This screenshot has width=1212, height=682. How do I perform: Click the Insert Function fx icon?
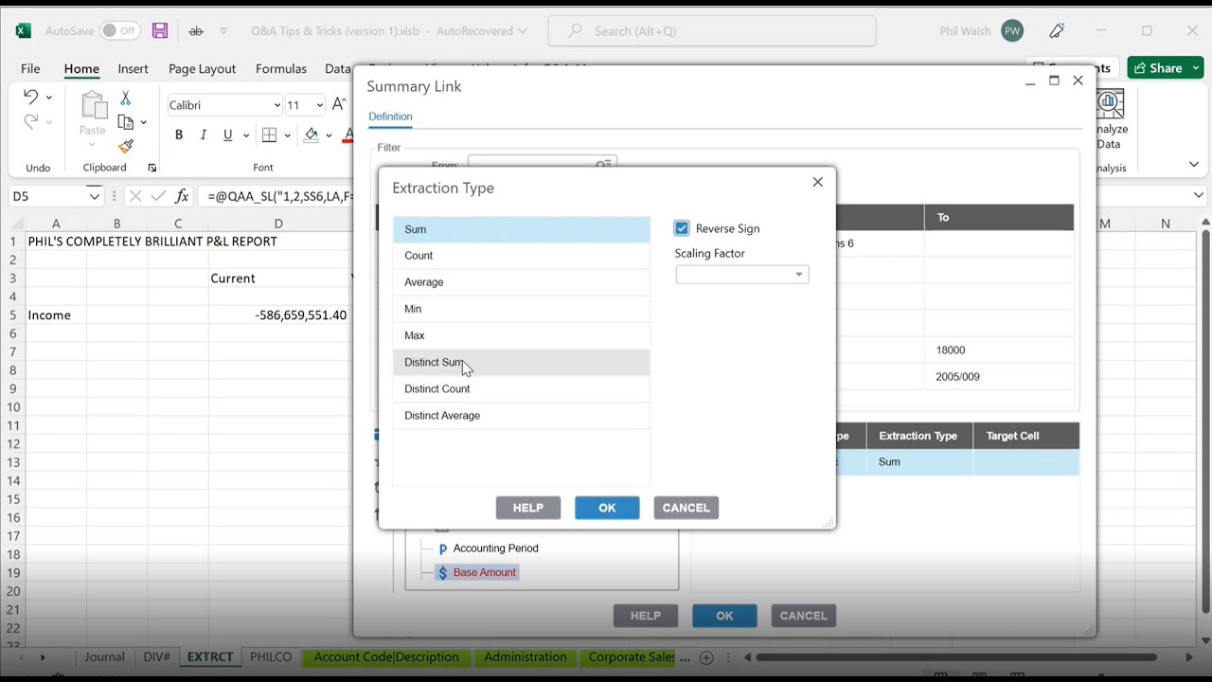click(183, 196)
